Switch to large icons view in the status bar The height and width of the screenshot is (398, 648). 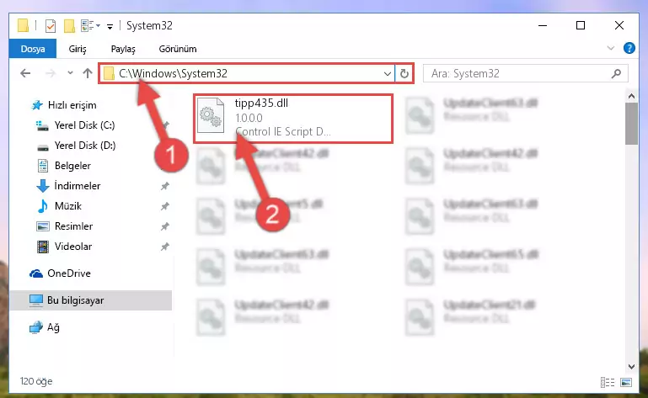(626, 382)
